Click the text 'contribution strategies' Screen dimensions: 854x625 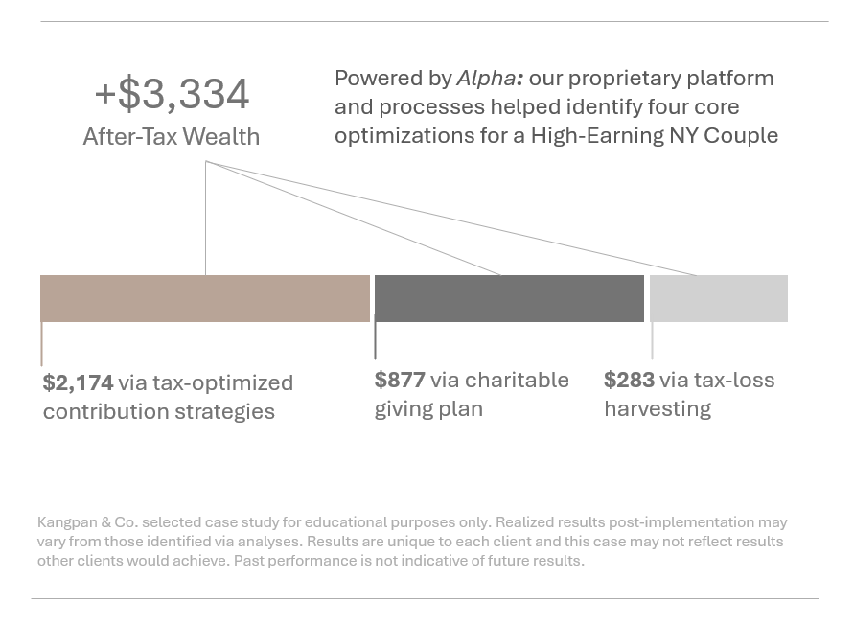158,411
